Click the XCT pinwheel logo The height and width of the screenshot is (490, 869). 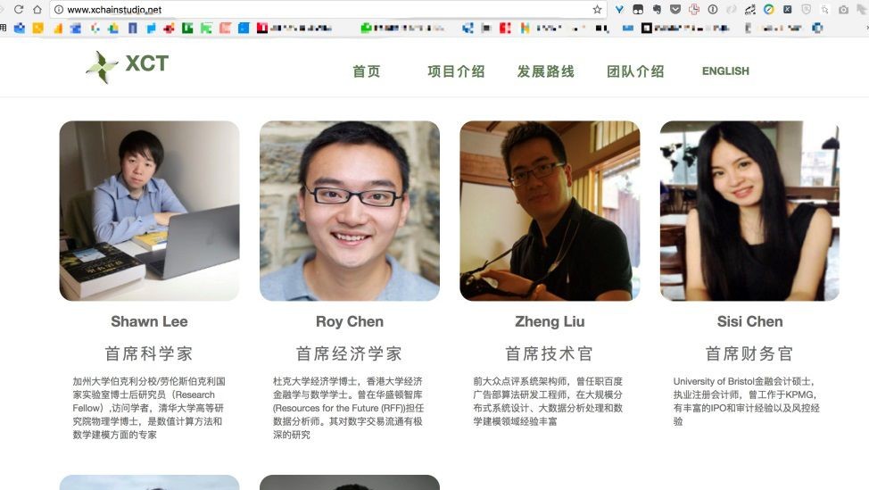(x=102, y=67)
